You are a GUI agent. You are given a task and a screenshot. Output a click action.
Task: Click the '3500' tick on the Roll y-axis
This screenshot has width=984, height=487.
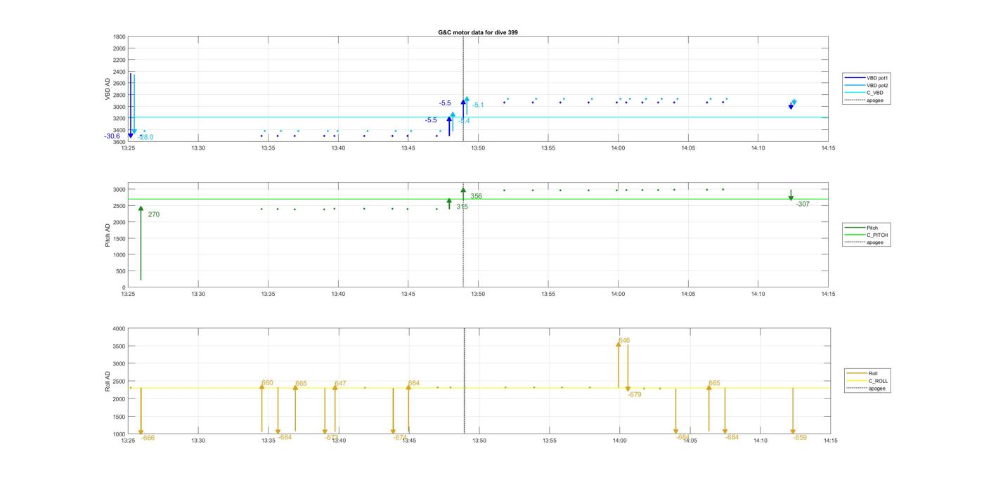click(x=119, y=346)
